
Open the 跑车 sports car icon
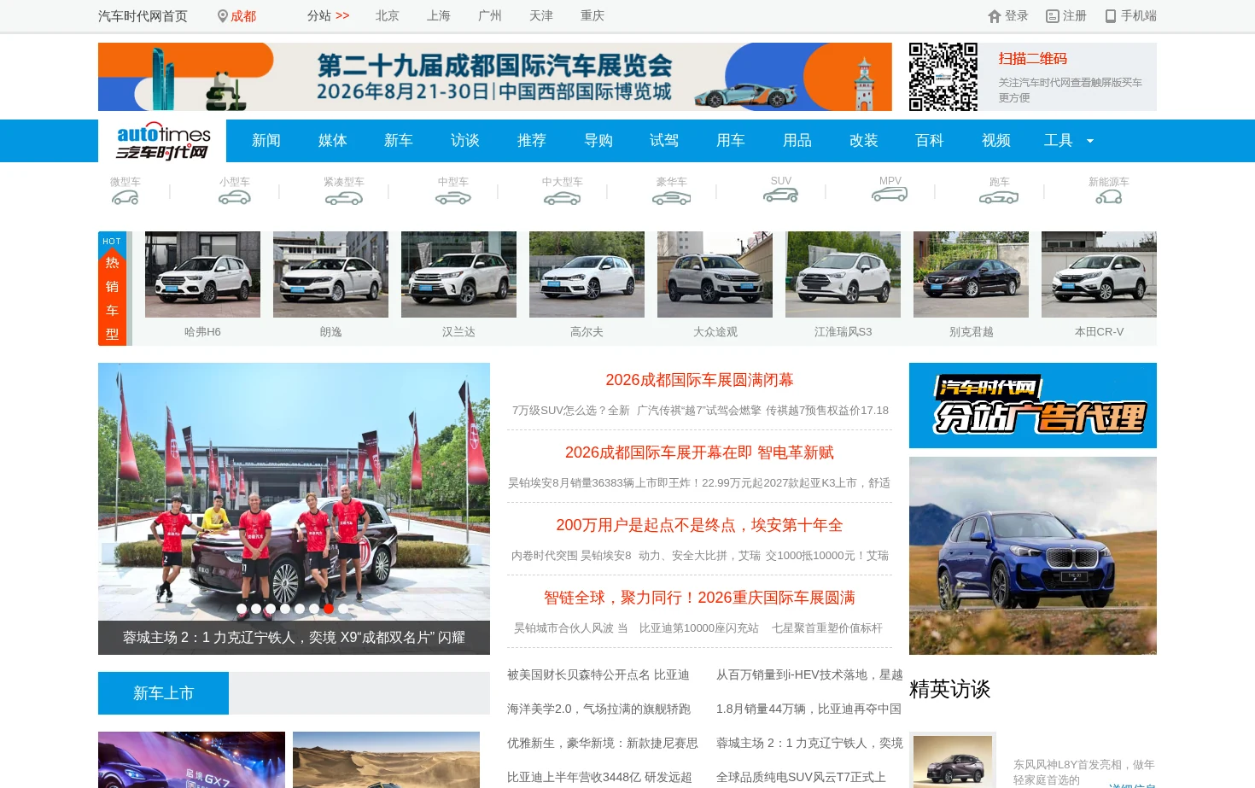tap(999, 198)
